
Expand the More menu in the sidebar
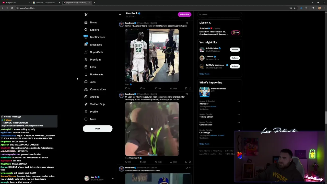click(90, 119)
